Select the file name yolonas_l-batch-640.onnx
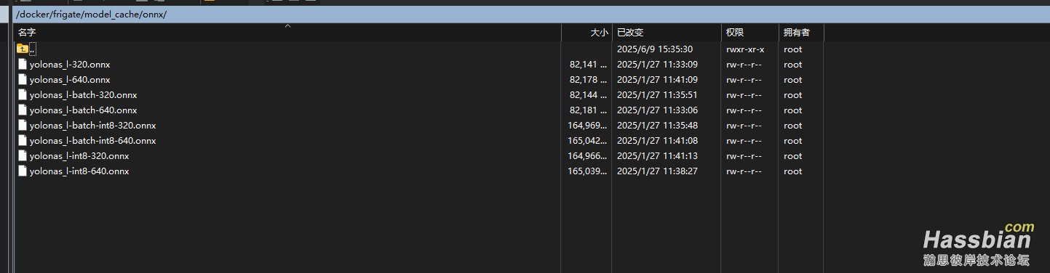Viewport: 1050px width, 273px height. [x=84, y=110]
